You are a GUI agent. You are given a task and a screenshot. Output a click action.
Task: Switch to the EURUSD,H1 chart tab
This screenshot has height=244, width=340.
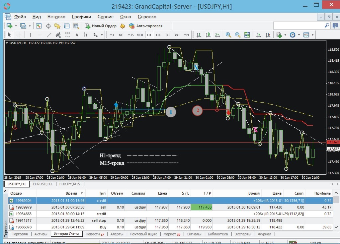[x=42, y=184]
